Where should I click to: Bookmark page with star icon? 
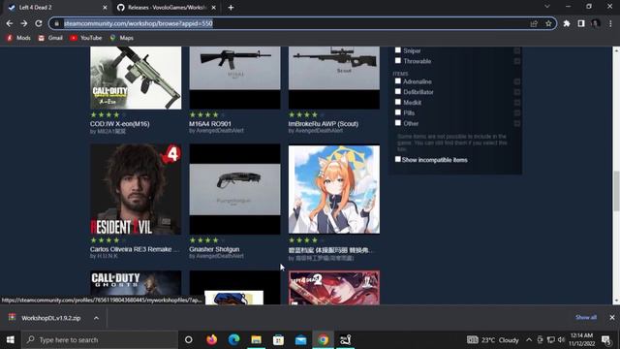(548, 23)
